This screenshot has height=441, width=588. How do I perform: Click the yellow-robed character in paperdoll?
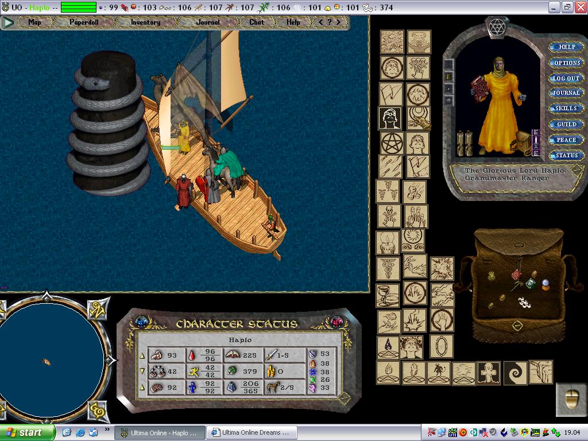click(499, 106)
